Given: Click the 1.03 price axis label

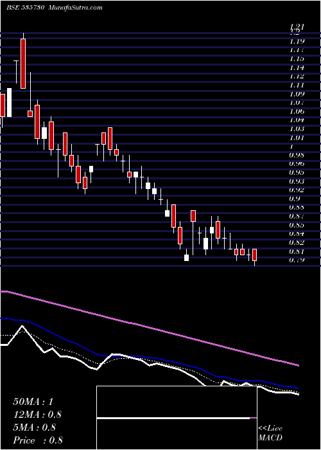Looking at the screenshot, I should pos(297,129).
